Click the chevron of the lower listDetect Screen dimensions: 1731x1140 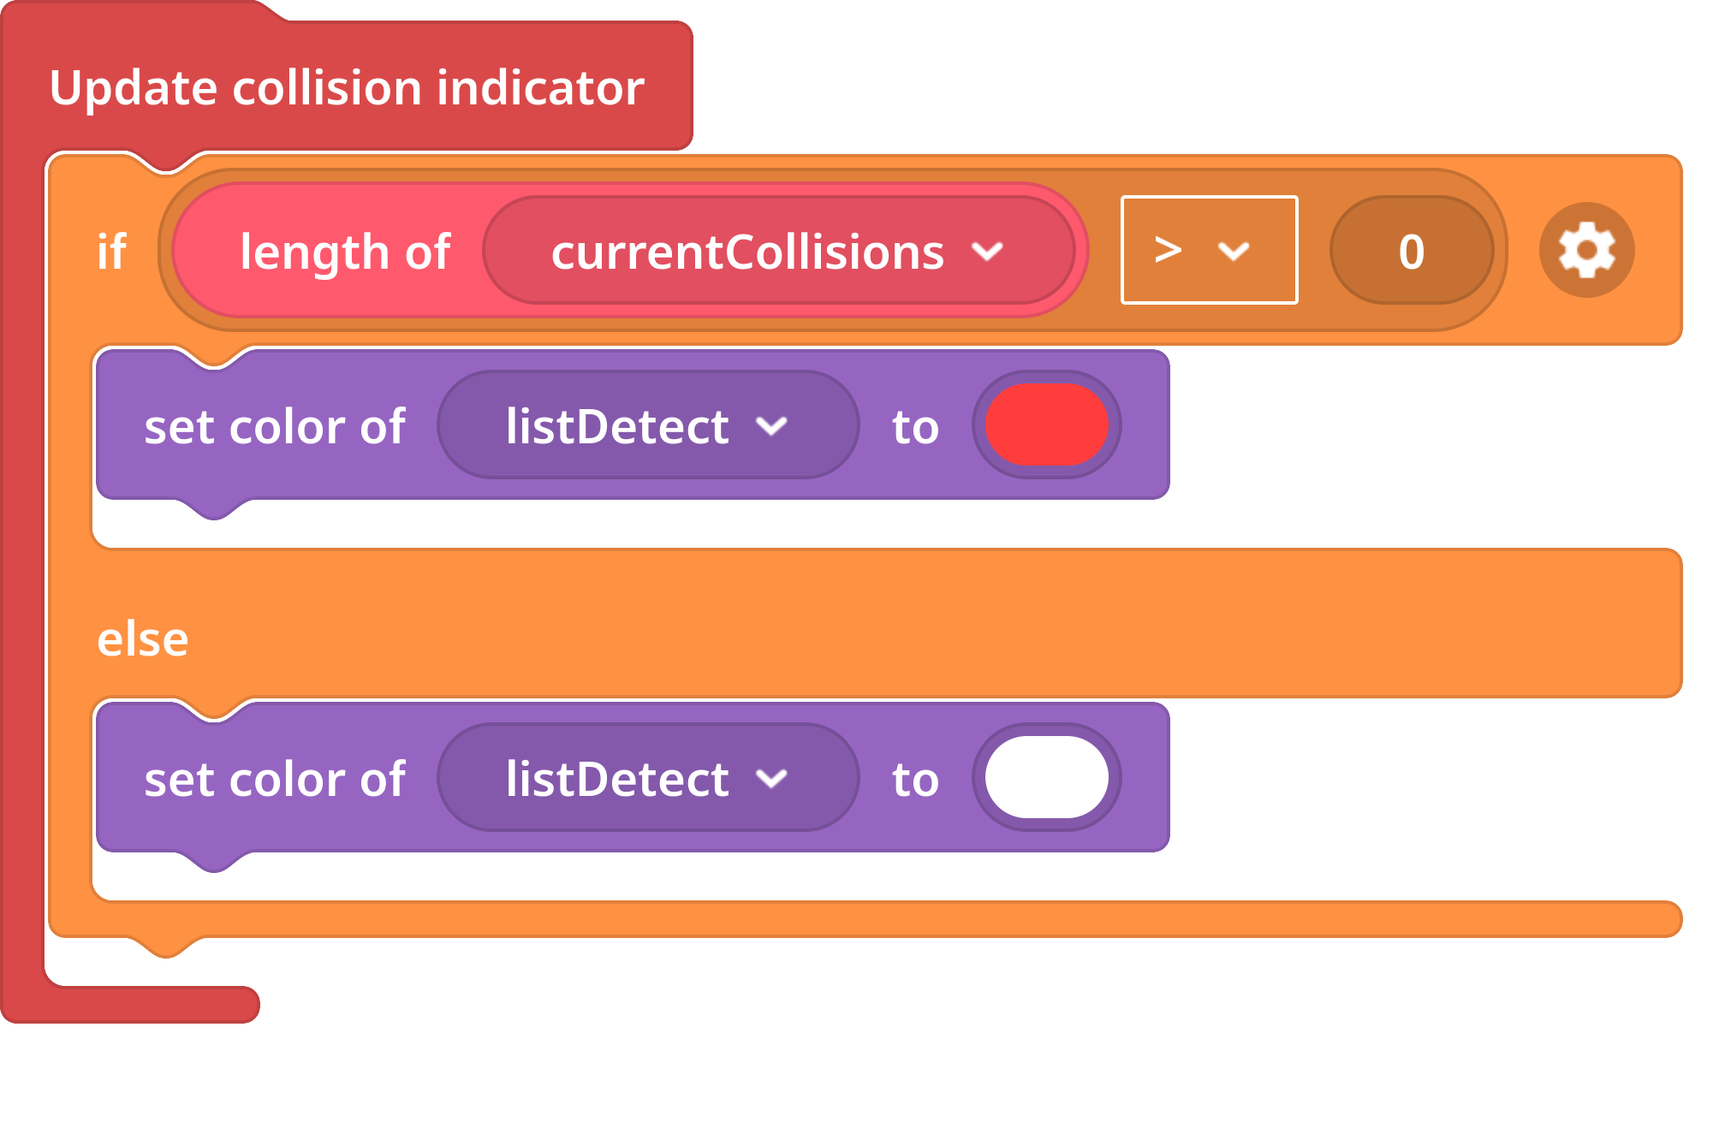click(x=771, y=779)
